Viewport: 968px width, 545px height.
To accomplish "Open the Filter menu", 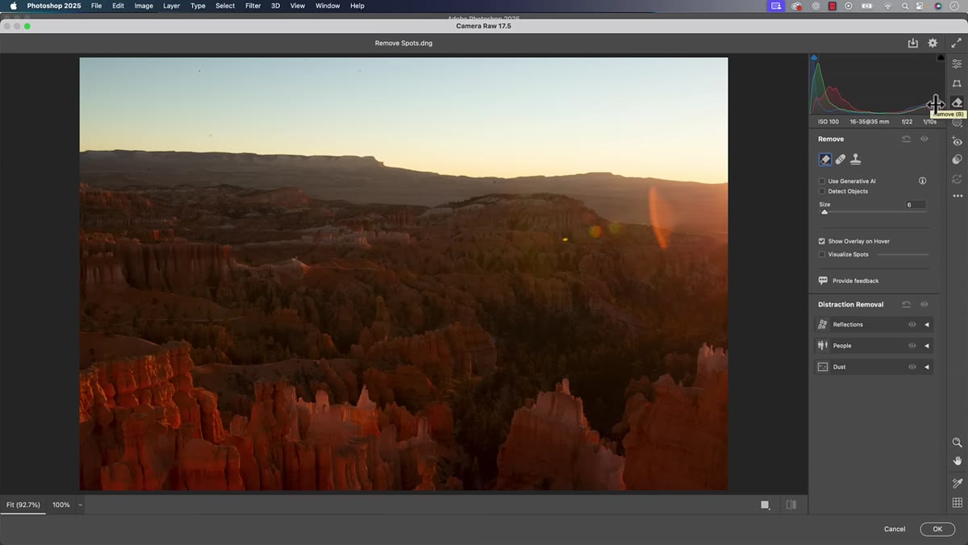I will point(252,6).
